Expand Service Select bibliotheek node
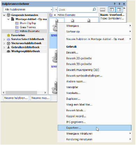136x145 pixels. 4,39
